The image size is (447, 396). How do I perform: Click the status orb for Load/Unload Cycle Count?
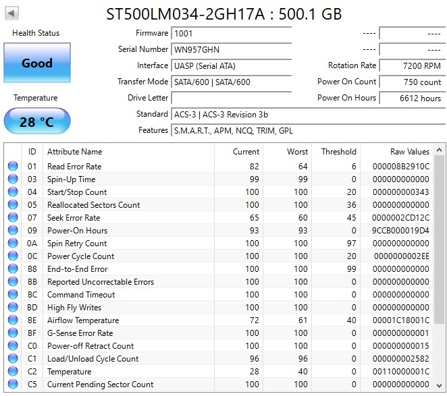pyautogui.click(x=13, y=359)
